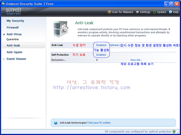Click the Exclusions... row label

(58, 60)
